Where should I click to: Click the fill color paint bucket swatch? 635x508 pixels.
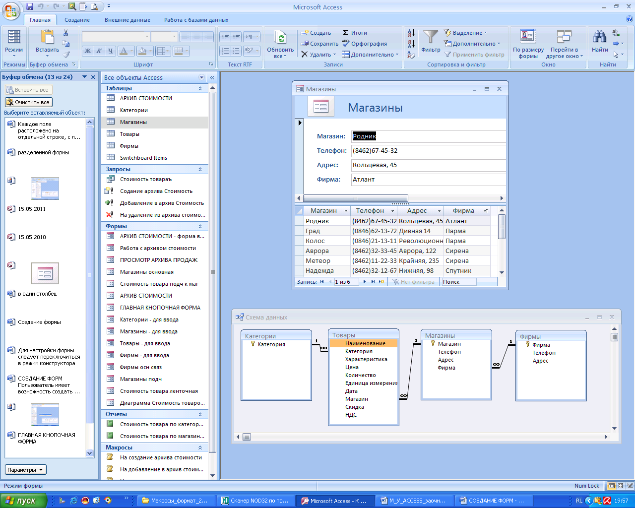142,51
